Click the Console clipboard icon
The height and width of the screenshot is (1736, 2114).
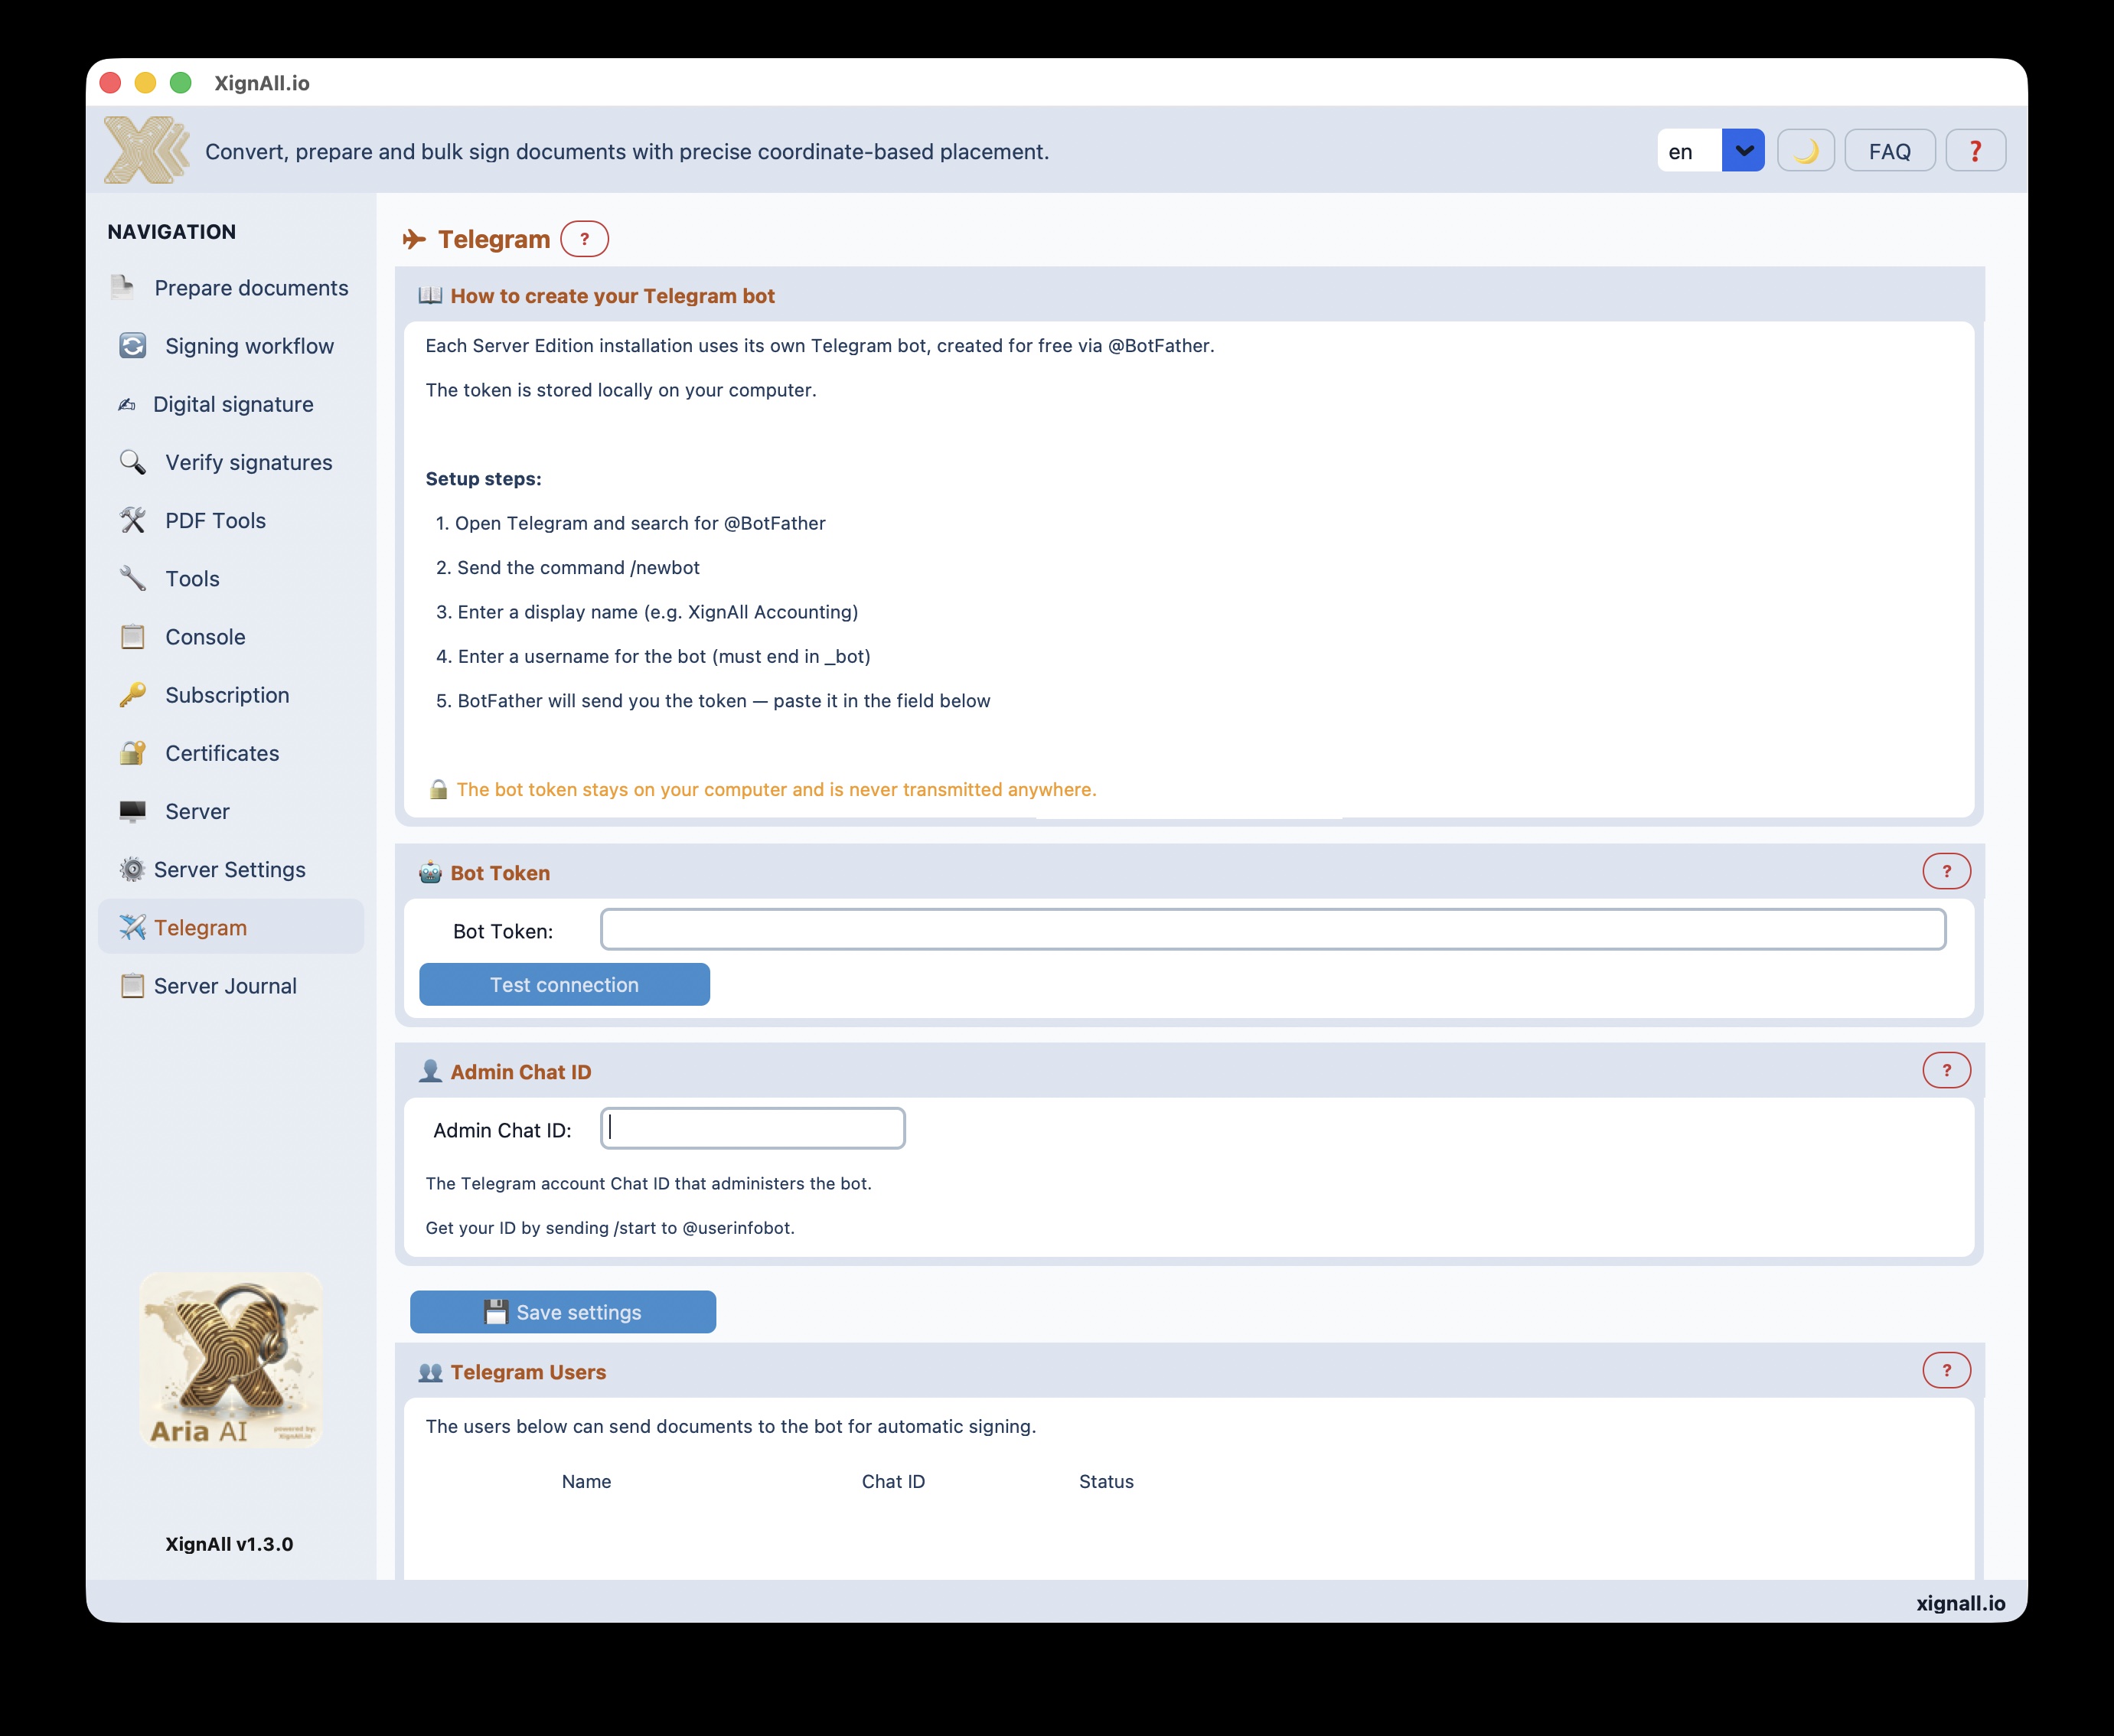(x=133, y=637)
